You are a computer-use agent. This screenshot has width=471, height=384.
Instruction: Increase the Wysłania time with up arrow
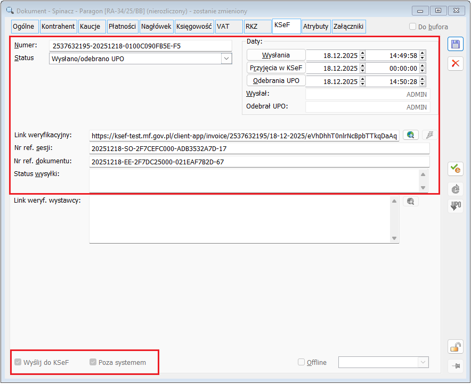[x=423, y=53]
